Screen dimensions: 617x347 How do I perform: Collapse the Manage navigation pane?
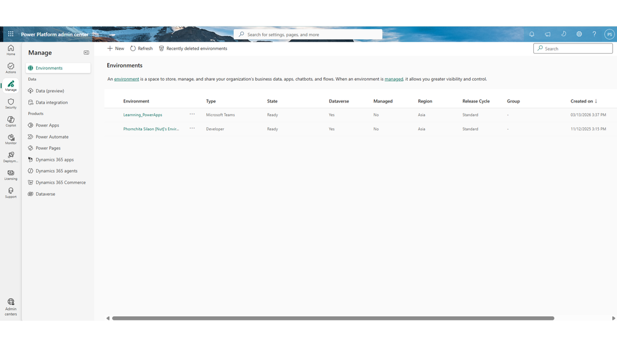[x=86, y=53]
